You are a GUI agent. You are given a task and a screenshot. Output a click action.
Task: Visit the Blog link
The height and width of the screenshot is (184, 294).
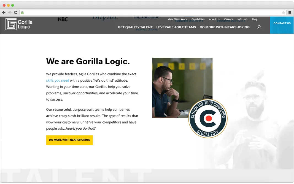254,19
